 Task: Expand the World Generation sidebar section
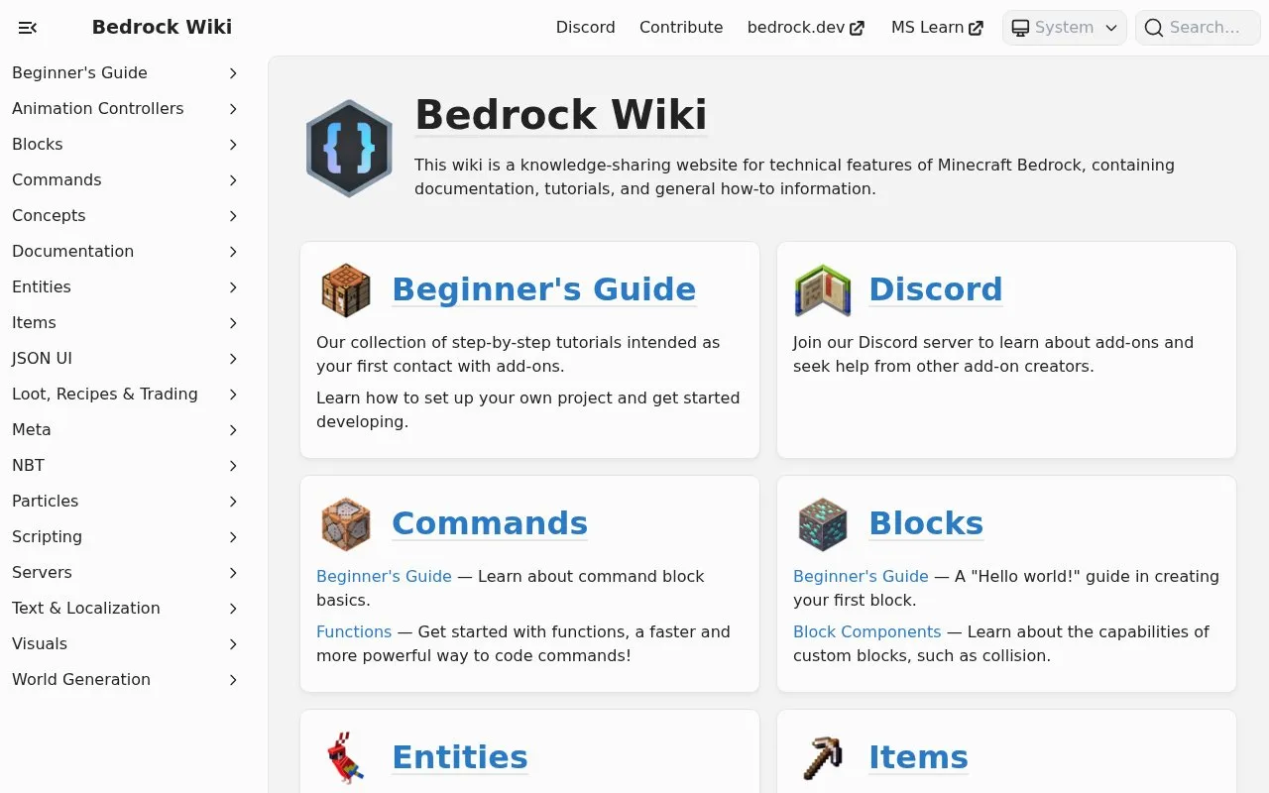coord(233,680)
